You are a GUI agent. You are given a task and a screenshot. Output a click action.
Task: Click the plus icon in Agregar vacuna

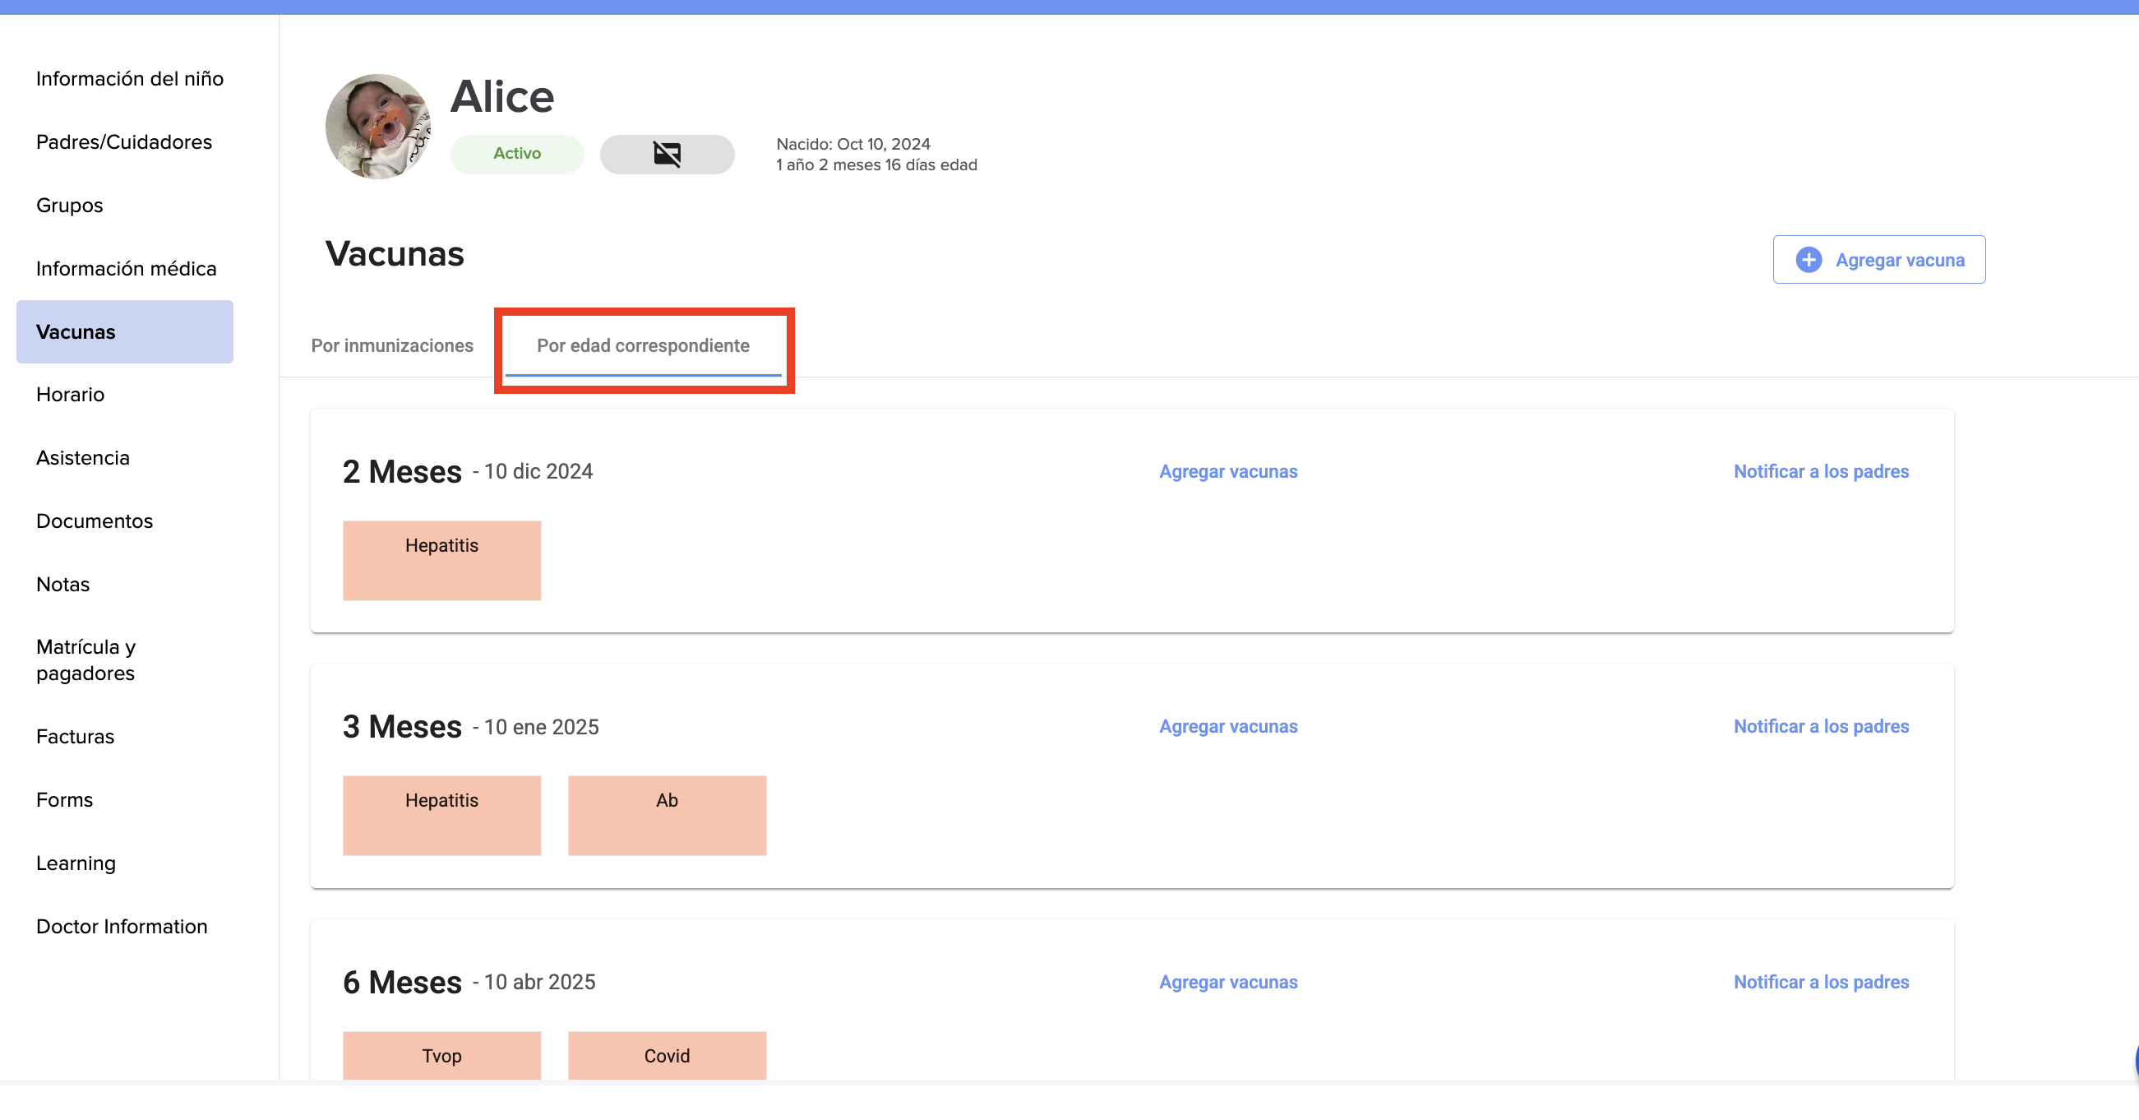(1808, 260)
